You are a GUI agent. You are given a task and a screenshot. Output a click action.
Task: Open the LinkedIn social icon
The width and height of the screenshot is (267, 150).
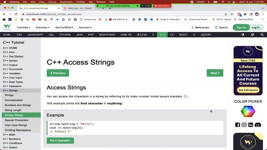pos(250,125)
